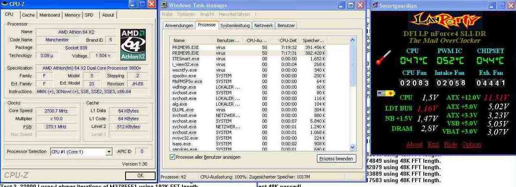Open the Memory tab in CPU-Z
The width and height of the screenshot is (516, 187).
click(72, 15)
